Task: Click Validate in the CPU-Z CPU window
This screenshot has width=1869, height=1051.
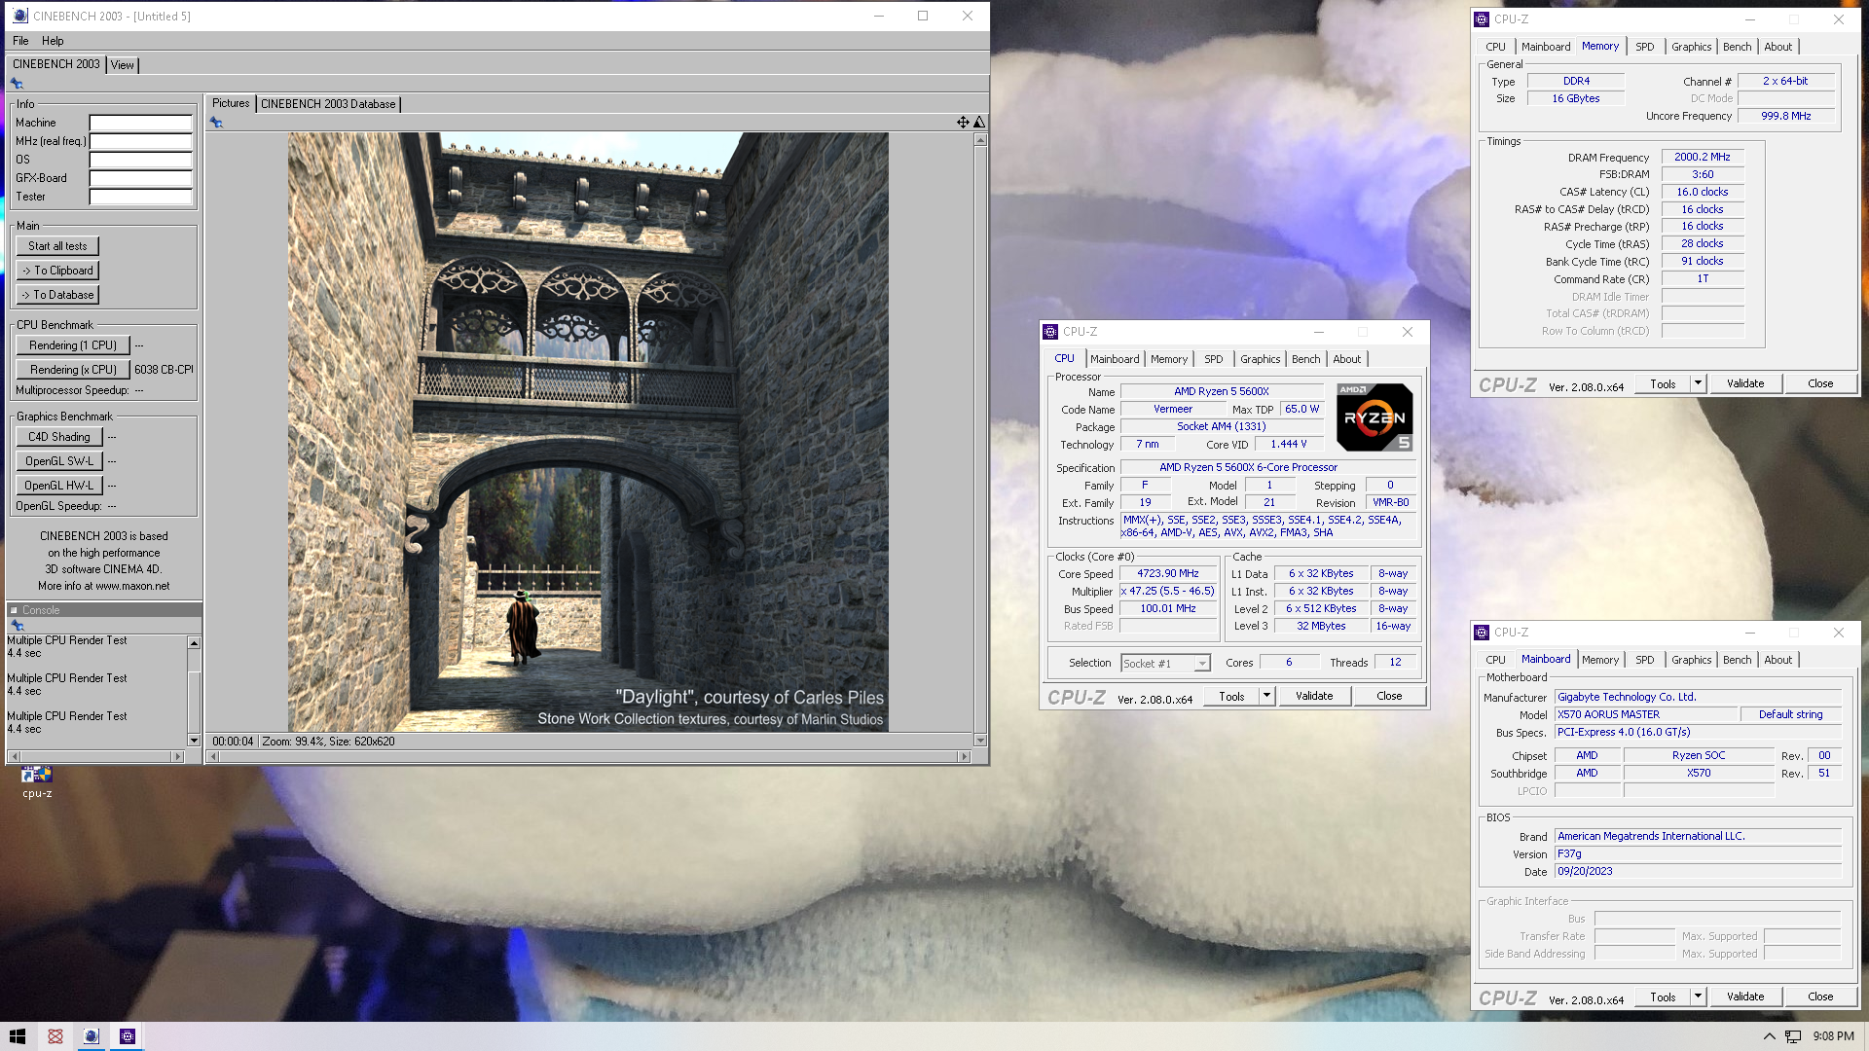Action: (x=1314, y=696)
